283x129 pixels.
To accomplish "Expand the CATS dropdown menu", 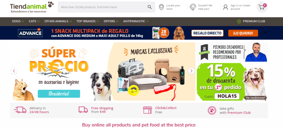I will point(34,21).
